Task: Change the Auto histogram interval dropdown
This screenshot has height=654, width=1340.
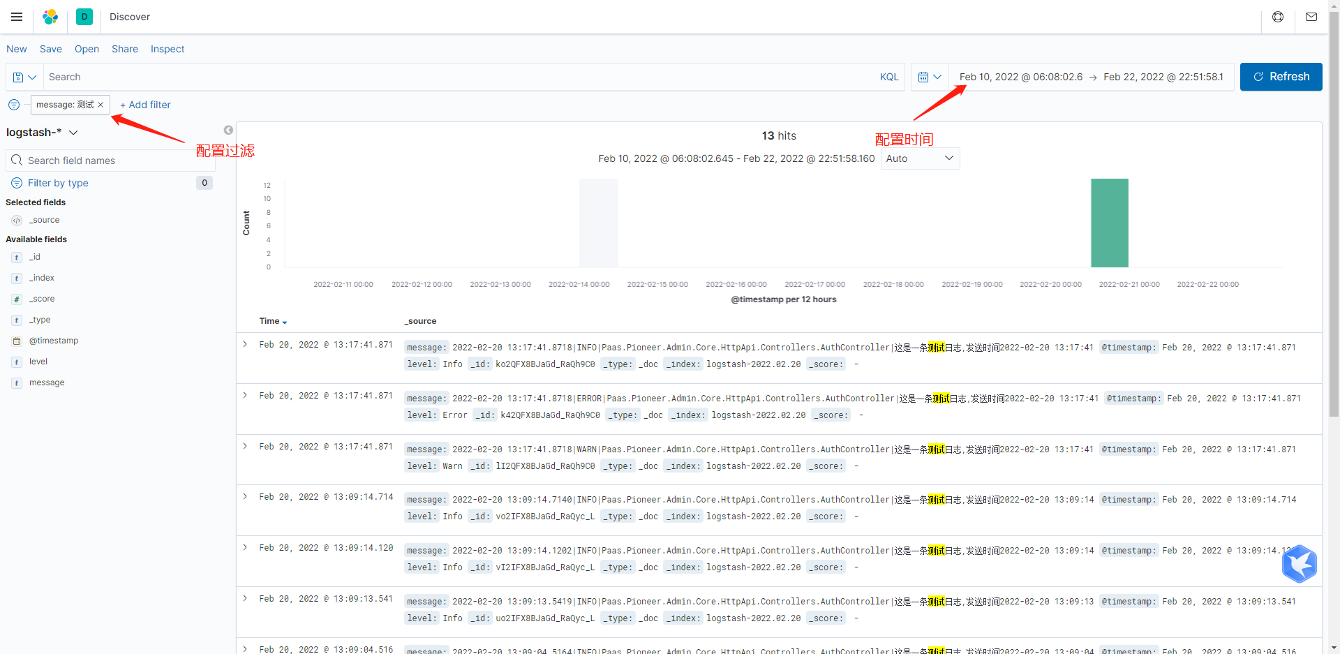Action: point(920,158)
